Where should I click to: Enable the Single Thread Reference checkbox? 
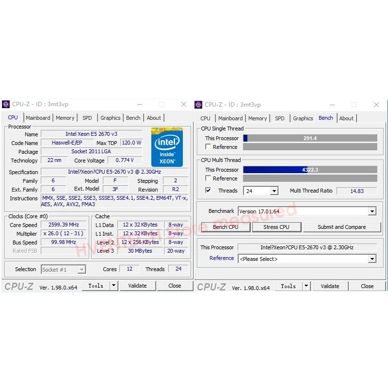tap(208, 147)
